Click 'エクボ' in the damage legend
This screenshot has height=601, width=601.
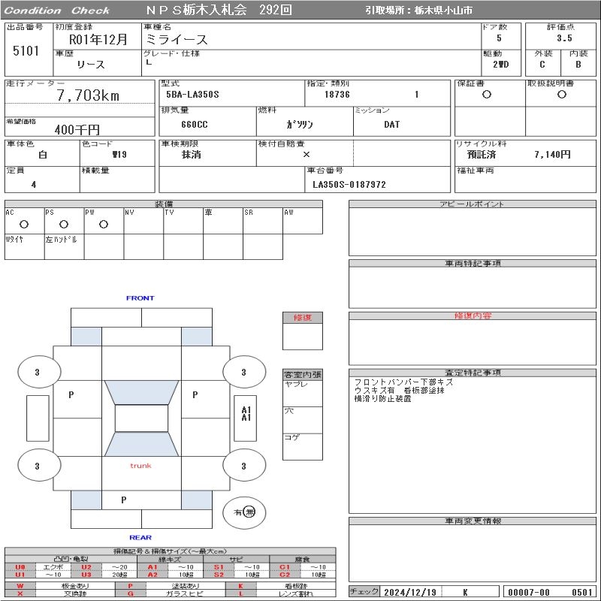point(53,567)
